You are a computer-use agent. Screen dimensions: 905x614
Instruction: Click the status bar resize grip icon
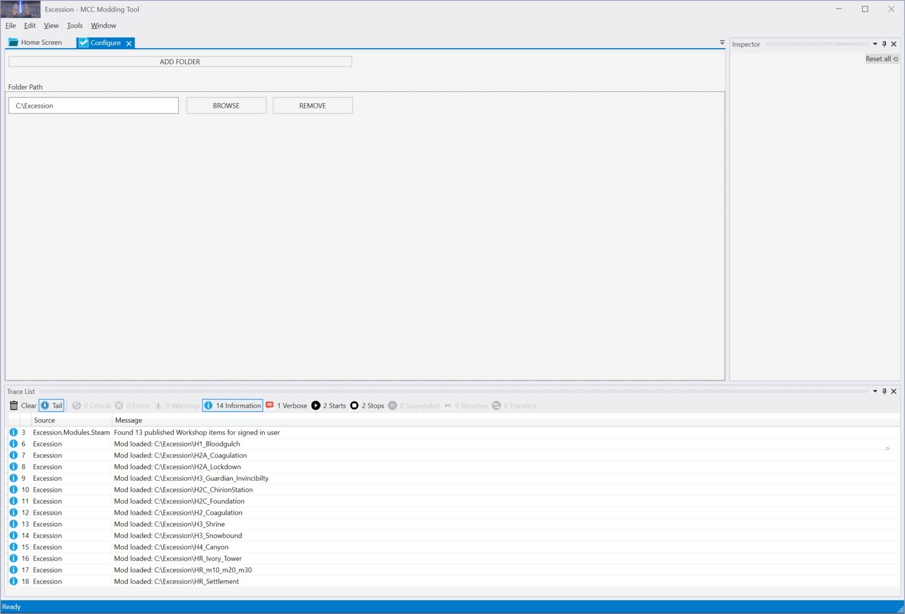click(900, 609)
